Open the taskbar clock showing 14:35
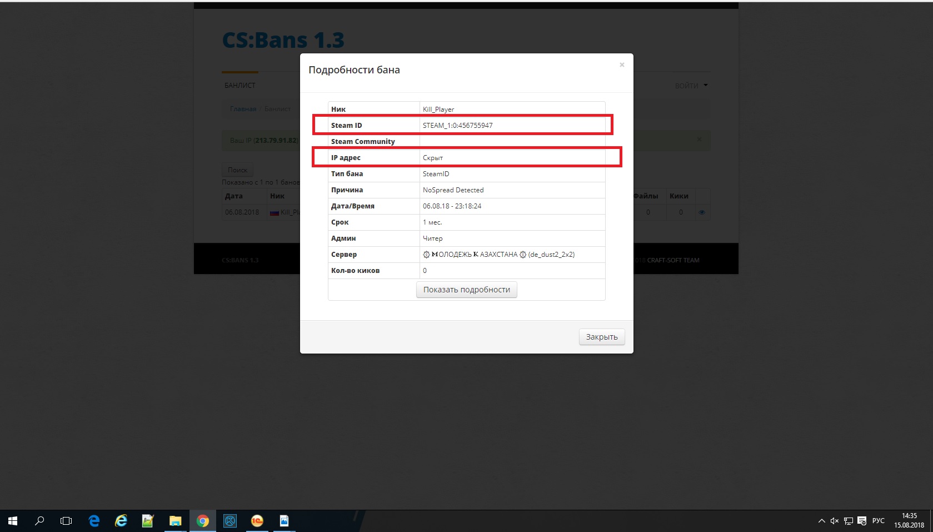 click(x=909, y=521)
